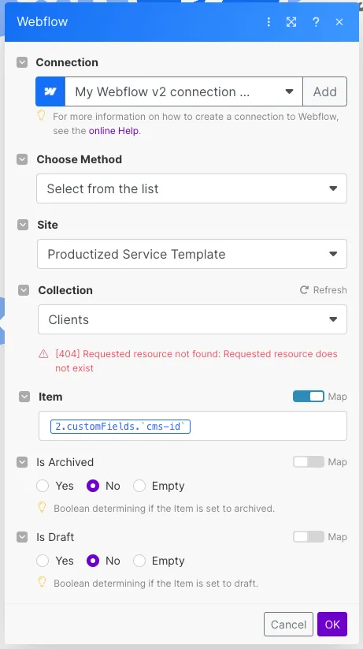Open the Clients Collection dropdown
The height and width of the screenshot is (649, 363).
point(192,319)
